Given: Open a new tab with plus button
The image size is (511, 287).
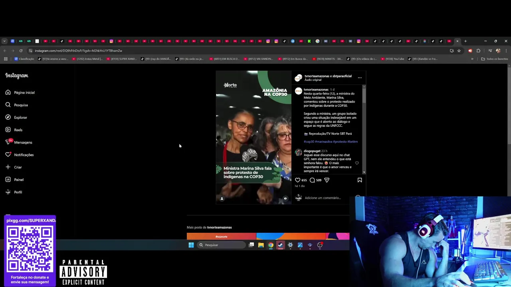Looking at the screenshot, I should click(x=465, y=41).
